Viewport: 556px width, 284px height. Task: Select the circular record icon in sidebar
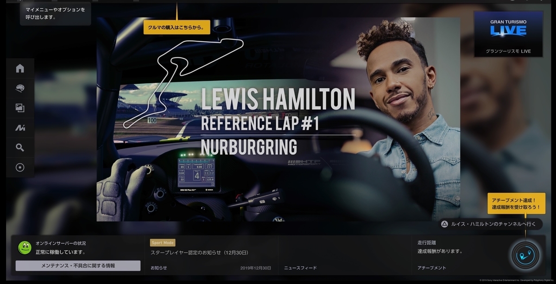click(x=20, y=167)
